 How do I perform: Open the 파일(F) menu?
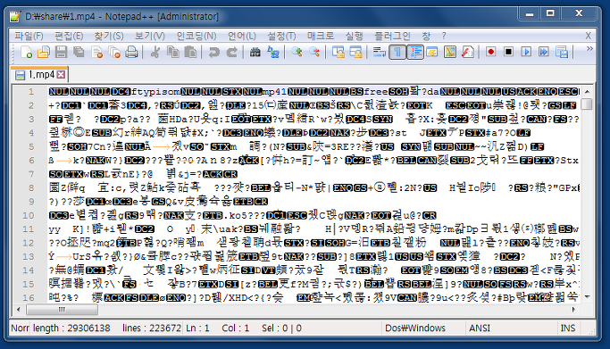coord(29,36)
